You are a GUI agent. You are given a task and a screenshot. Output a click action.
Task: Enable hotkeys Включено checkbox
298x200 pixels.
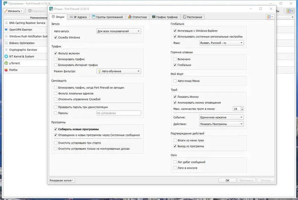click(x=175, y=59)
